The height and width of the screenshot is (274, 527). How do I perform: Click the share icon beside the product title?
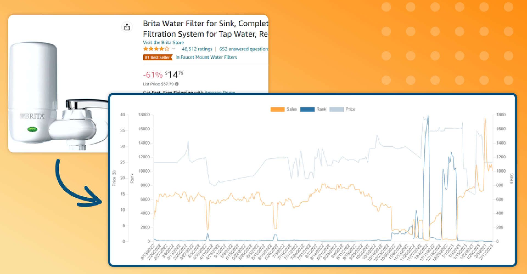(127, 27)
